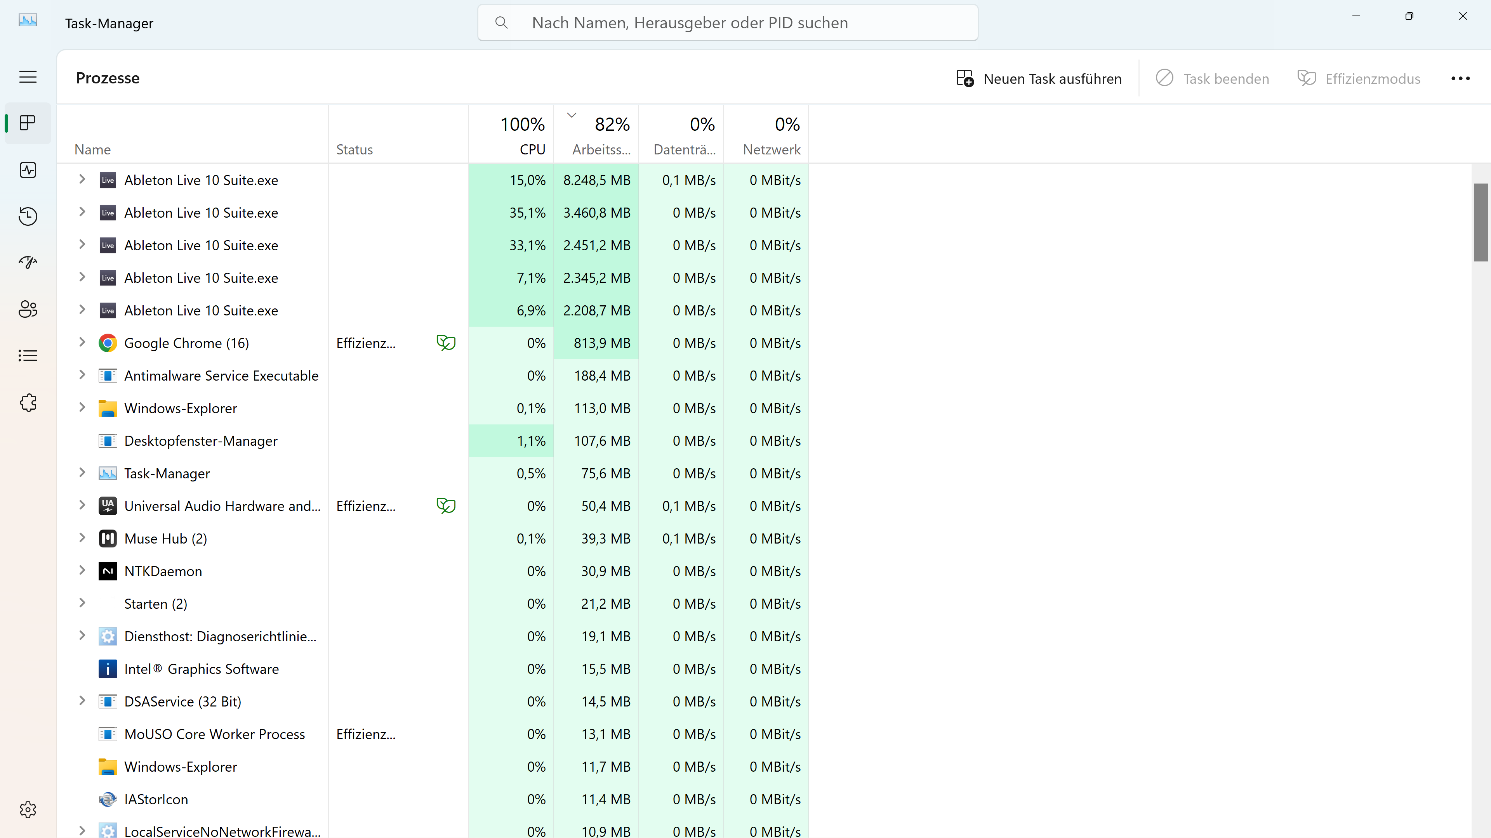The width and height of the screenshot is (1491, 838).
Task: Click the Ableton Live icon with 8.248,5 MB
Action: pyautogui.click(x=108, y=180)
